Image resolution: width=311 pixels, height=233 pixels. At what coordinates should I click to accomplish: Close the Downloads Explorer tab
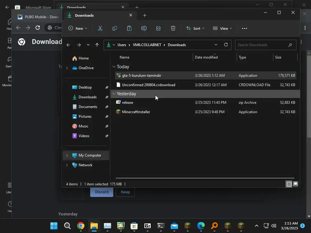(x=131, y=15)
